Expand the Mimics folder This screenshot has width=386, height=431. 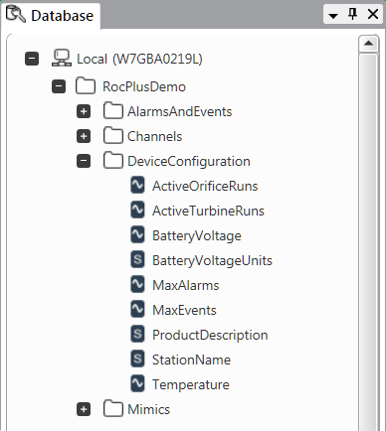(84, 409)
